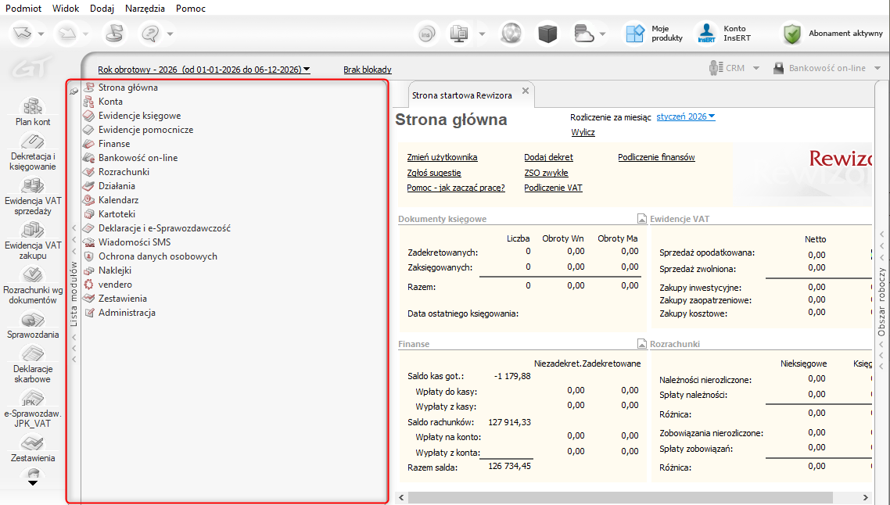The height and width of the screenshot is (505, 890).
Task: Open Plan kont shortcut icon
Action: click(x=33, y=106)
